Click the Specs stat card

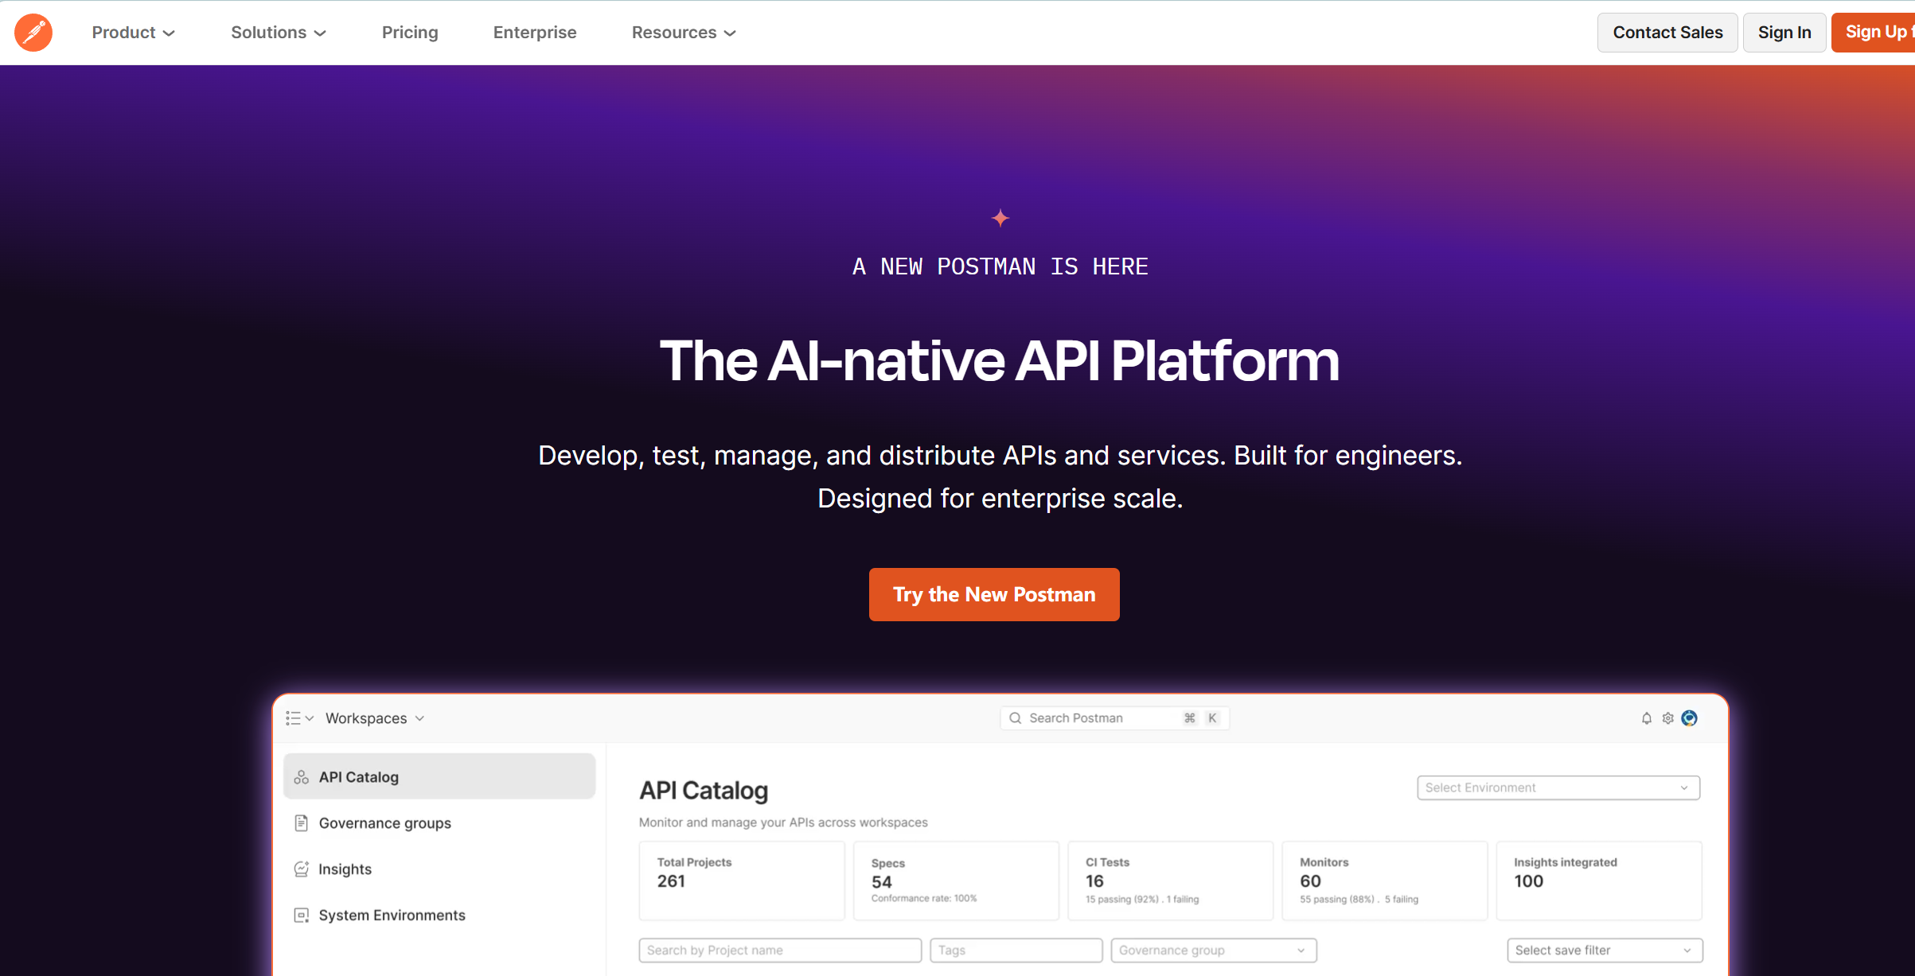pos(956,881)
